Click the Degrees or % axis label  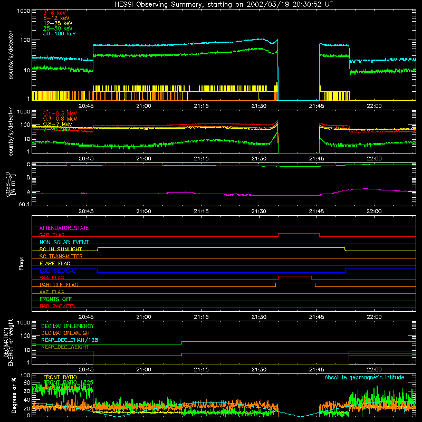tap(14, 395)
